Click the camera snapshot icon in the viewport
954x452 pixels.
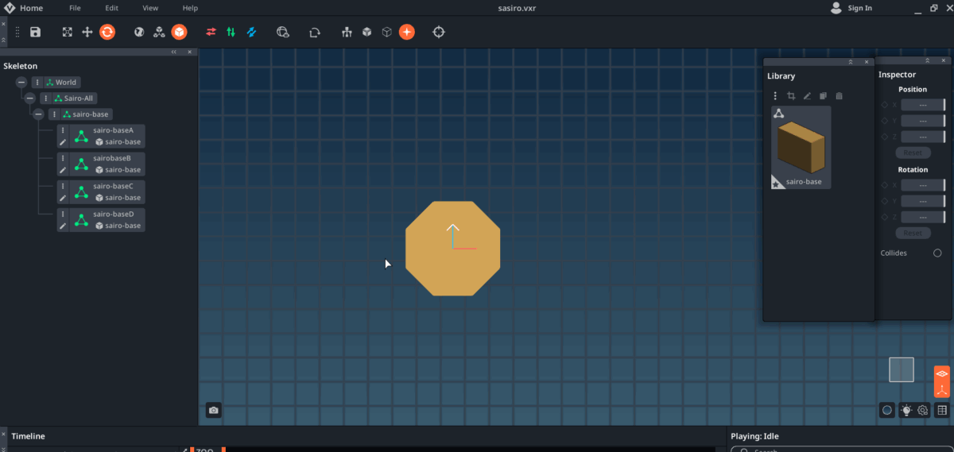pos(213,410)
